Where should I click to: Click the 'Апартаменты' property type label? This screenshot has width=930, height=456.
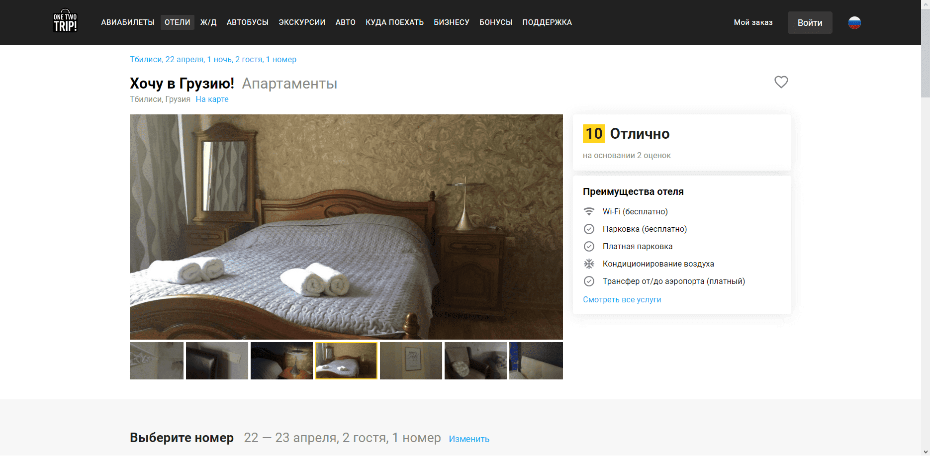click(x=289, y=84)
